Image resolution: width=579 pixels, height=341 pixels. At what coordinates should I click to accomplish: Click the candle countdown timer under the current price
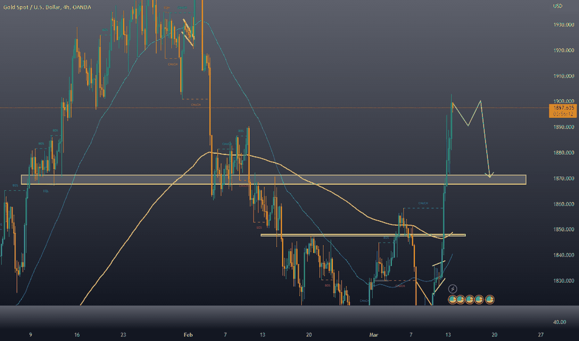563,114
